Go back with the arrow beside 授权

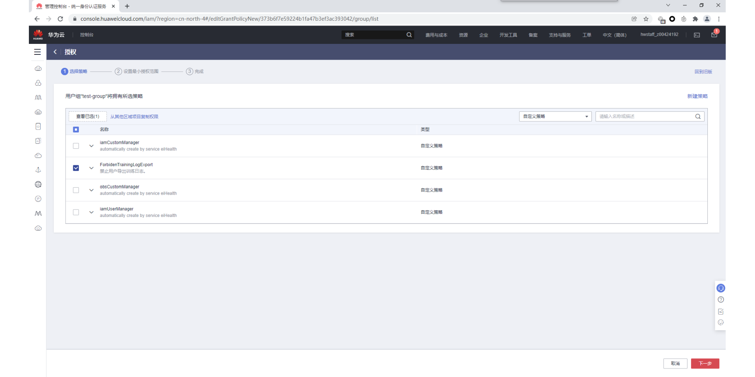(x=55, y=52)
